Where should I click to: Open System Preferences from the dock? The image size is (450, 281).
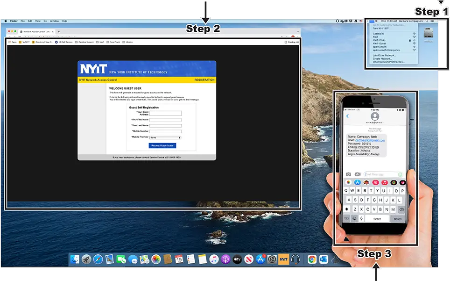(x=272, y=259)
